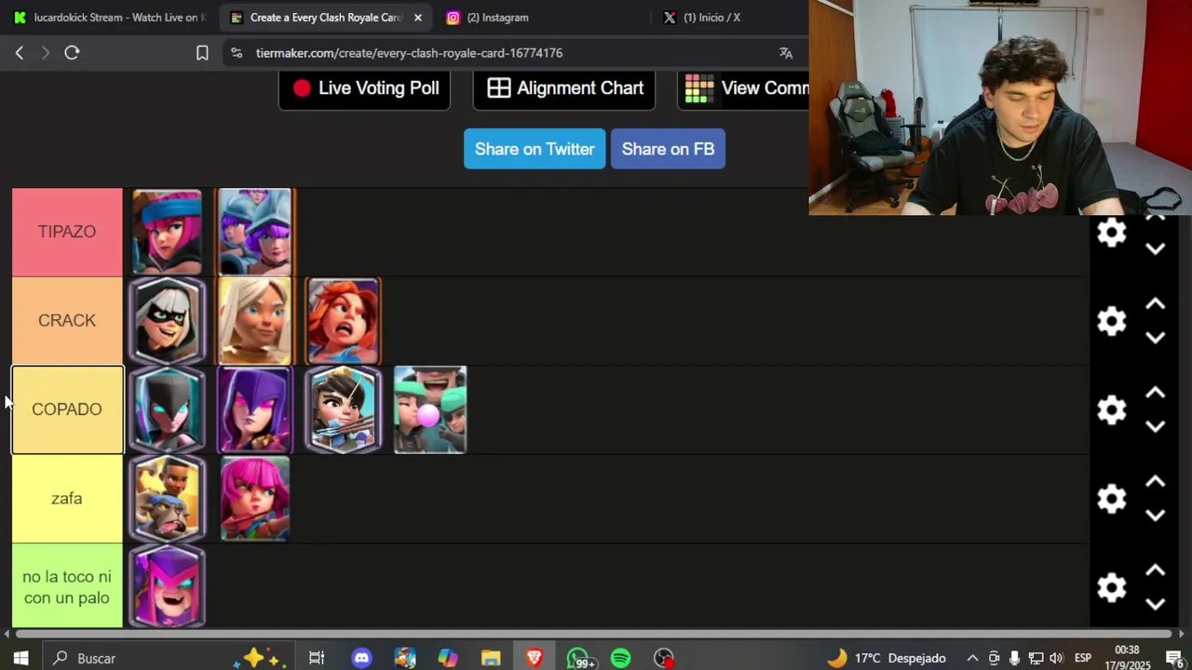Open File Explorer from the taskbar
Image resolution: width=1192 pixels, height=670 pixels.
tap(491, 658)
